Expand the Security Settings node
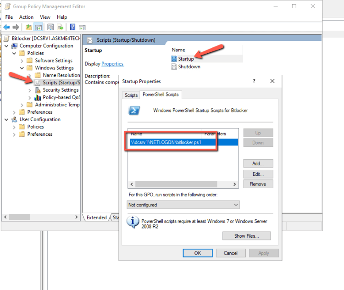The width and height of the screenshot is (344, 290). (x=30, y=90)
